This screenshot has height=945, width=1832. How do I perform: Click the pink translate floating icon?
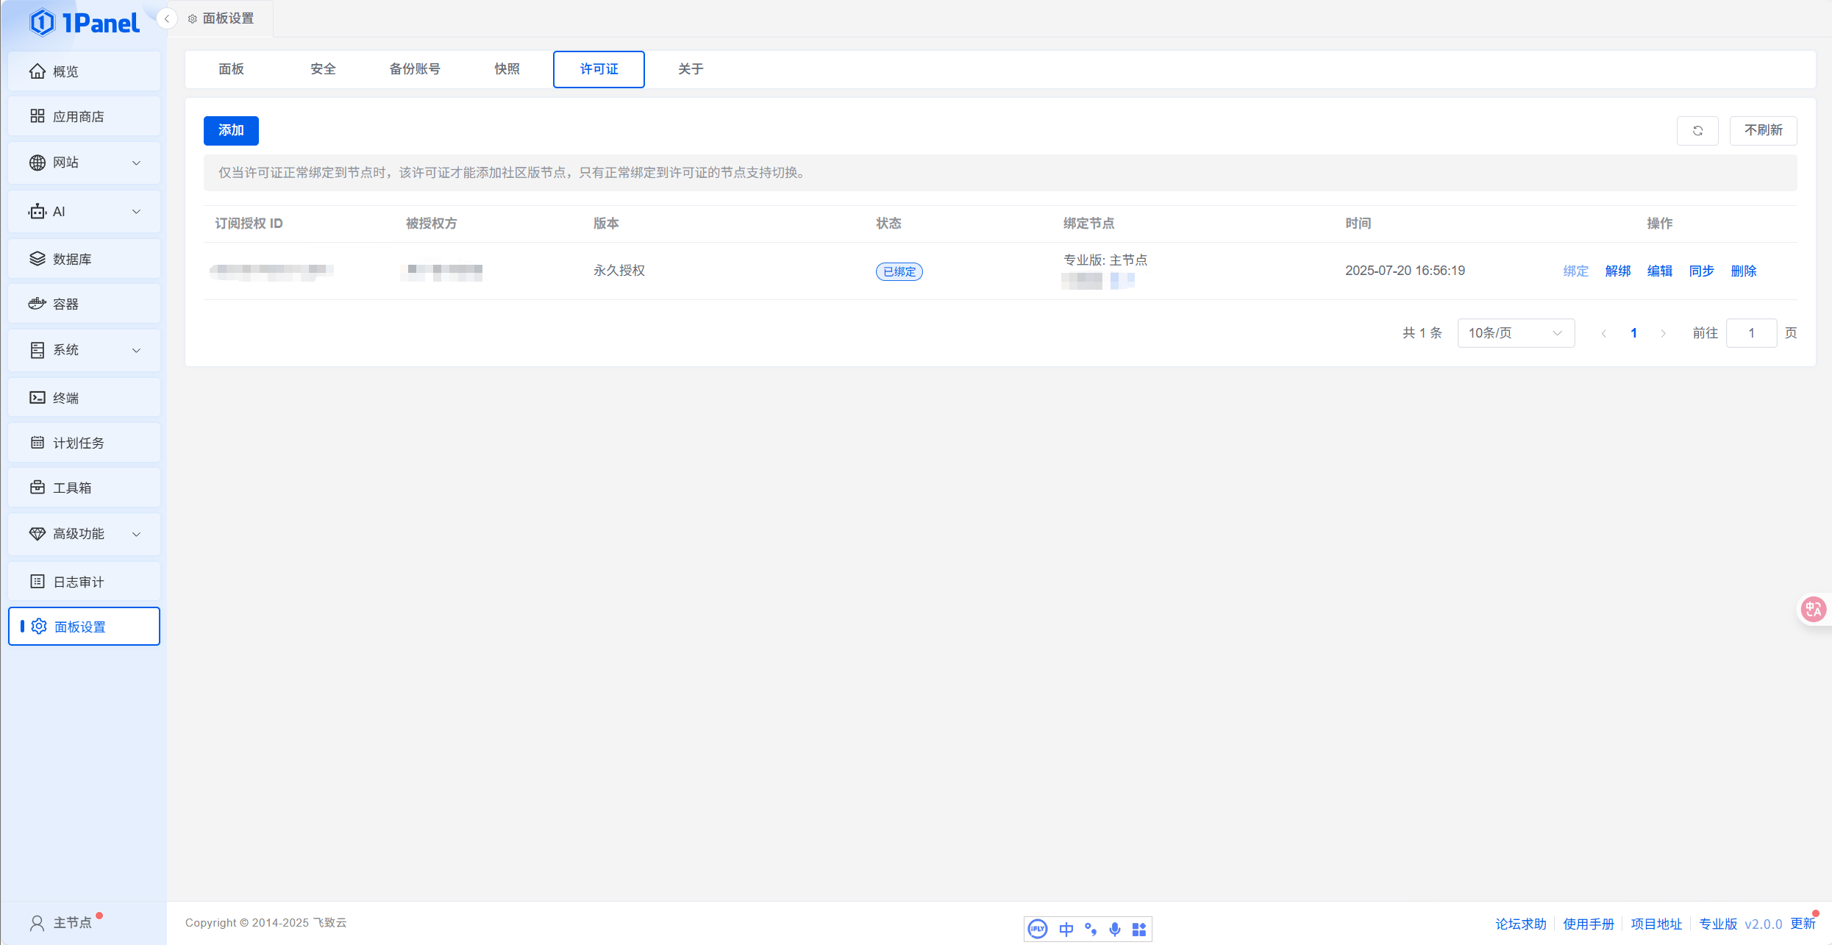(1812, 609)
